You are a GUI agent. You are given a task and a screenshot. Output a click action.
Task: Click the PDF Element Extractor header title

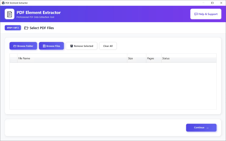39,12
